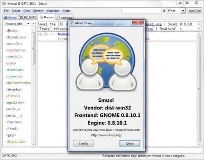The width and height of the screenshot is (204, 160).
Task: Expand the channel topic down arrow
Action: tap(199, 28)
